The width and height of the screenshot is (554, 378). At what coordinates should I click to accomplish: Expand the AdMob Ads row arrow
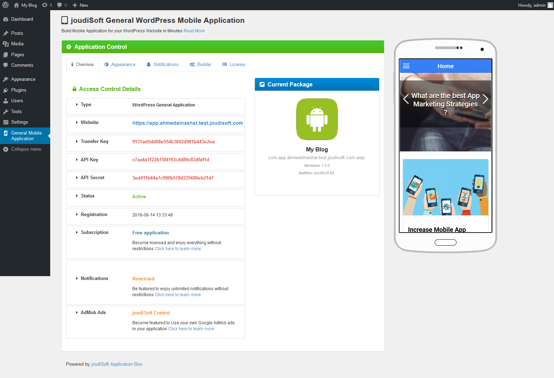(77, 313)
